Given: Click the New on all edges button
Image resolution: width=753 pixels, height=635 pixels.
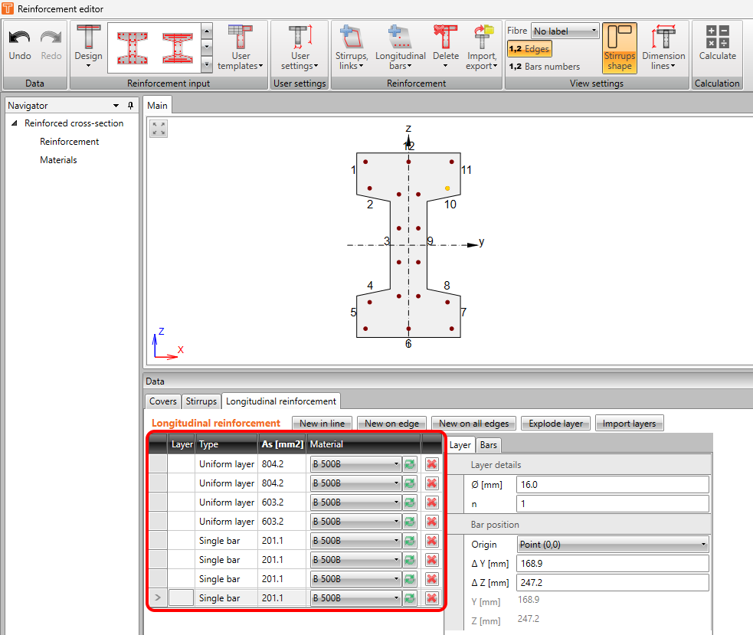Looking at the screenshot, I should [473, 423].
